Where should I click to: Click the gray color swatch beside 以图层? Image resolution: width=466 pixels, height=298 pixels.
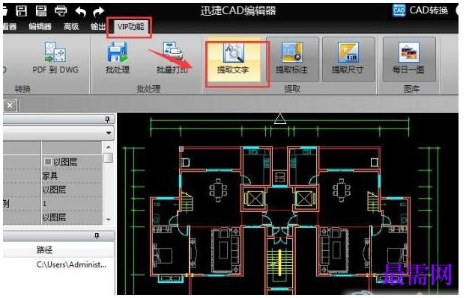click(48, 162)
